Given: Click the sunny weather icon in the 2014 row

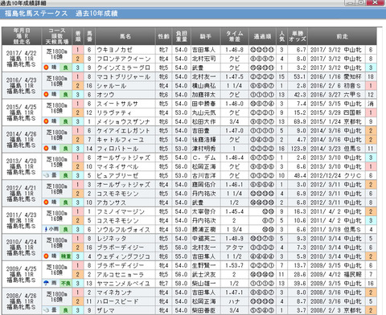Looking at the screenshot, I should tap(46, 148).
